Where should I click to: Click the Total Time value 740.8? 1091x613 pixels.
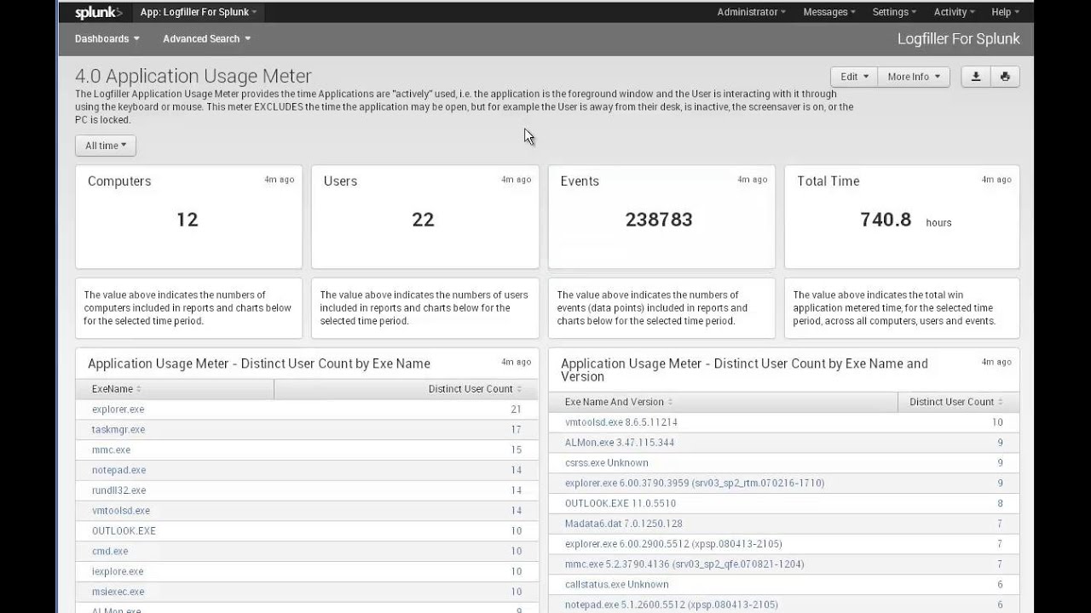[886, 220]
